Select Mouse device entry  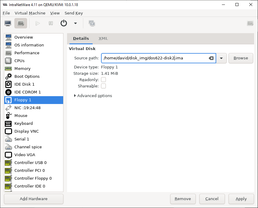coord(34,116)
